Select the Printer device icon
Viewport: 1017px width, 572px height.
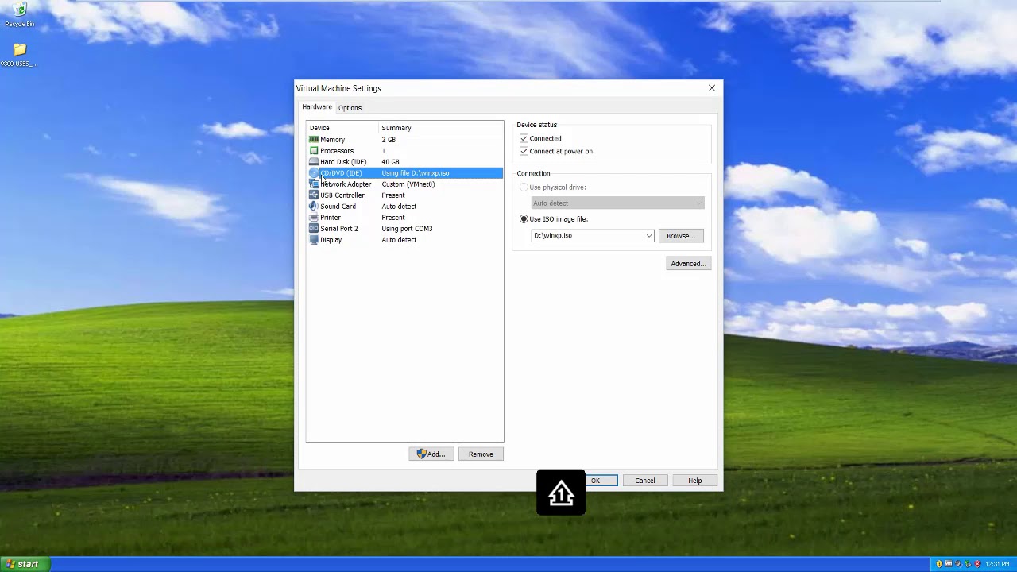pyautogui.click(x=314, y=218)
